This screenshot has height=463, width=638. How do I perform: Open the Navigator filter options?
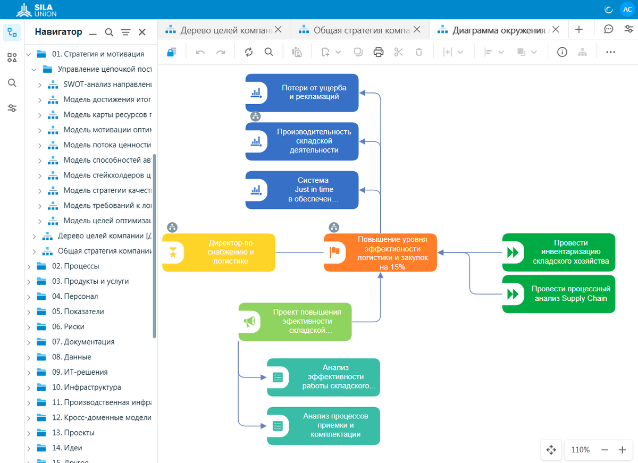pos(125,32)
